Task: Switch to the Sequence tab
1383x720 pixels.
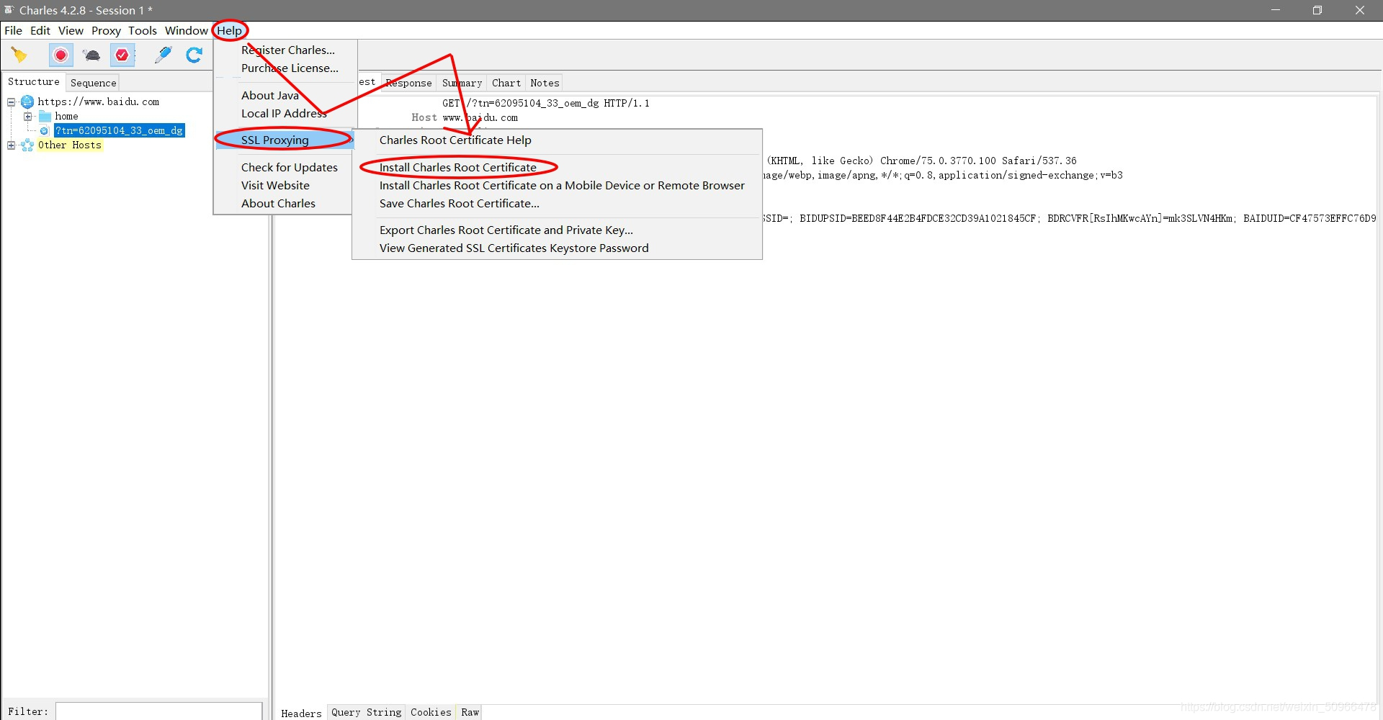Action: pyautogui.click(x=93, y=83)
